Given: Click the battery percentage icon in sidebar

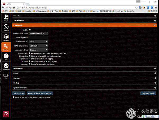Looking at the screenshot, I should (6, 76).
